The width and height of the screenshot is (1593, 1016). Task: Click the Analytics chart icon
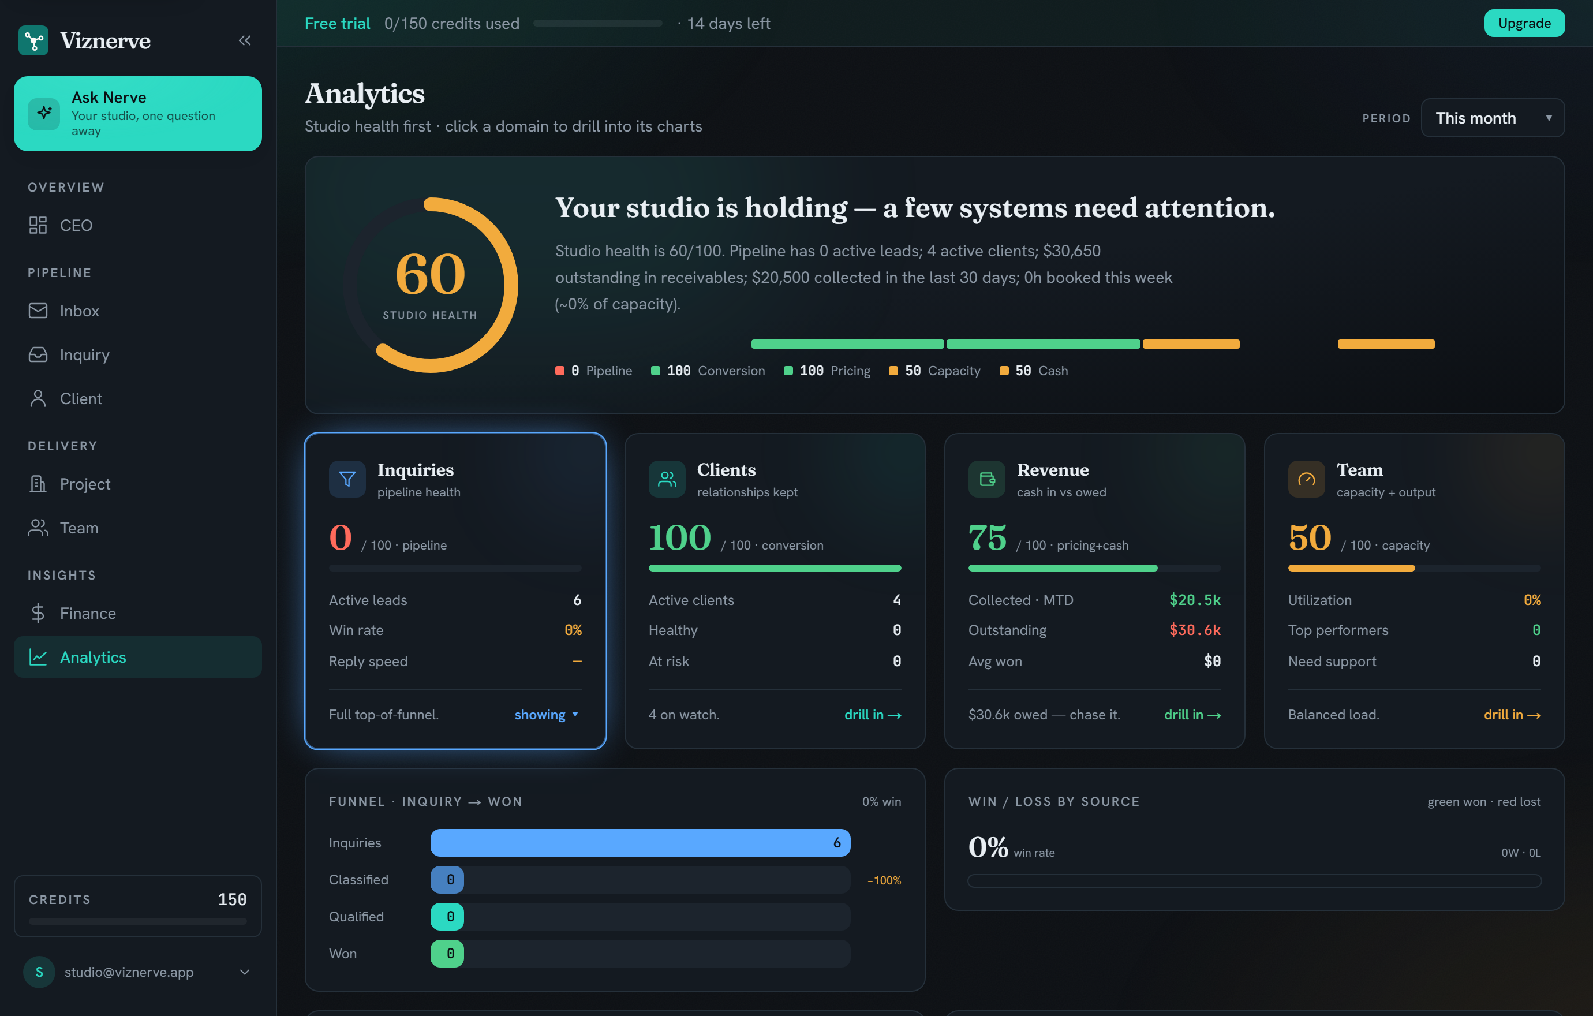click(x=38, y=657)
